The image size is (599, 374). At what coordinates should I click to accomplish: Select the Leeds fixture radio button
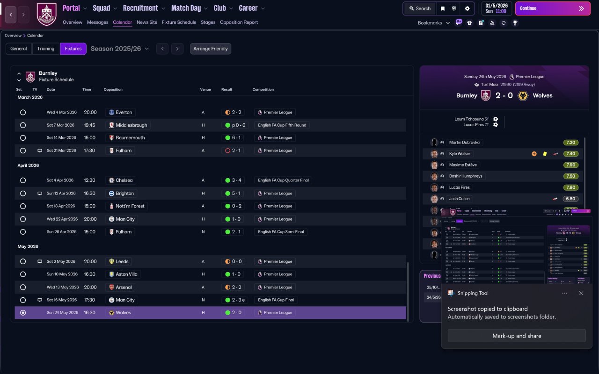(23, 261)
